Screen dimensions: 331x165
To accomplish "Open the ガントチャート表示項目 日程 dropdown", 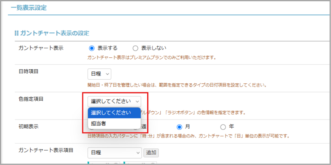I will tap(115, 152).
